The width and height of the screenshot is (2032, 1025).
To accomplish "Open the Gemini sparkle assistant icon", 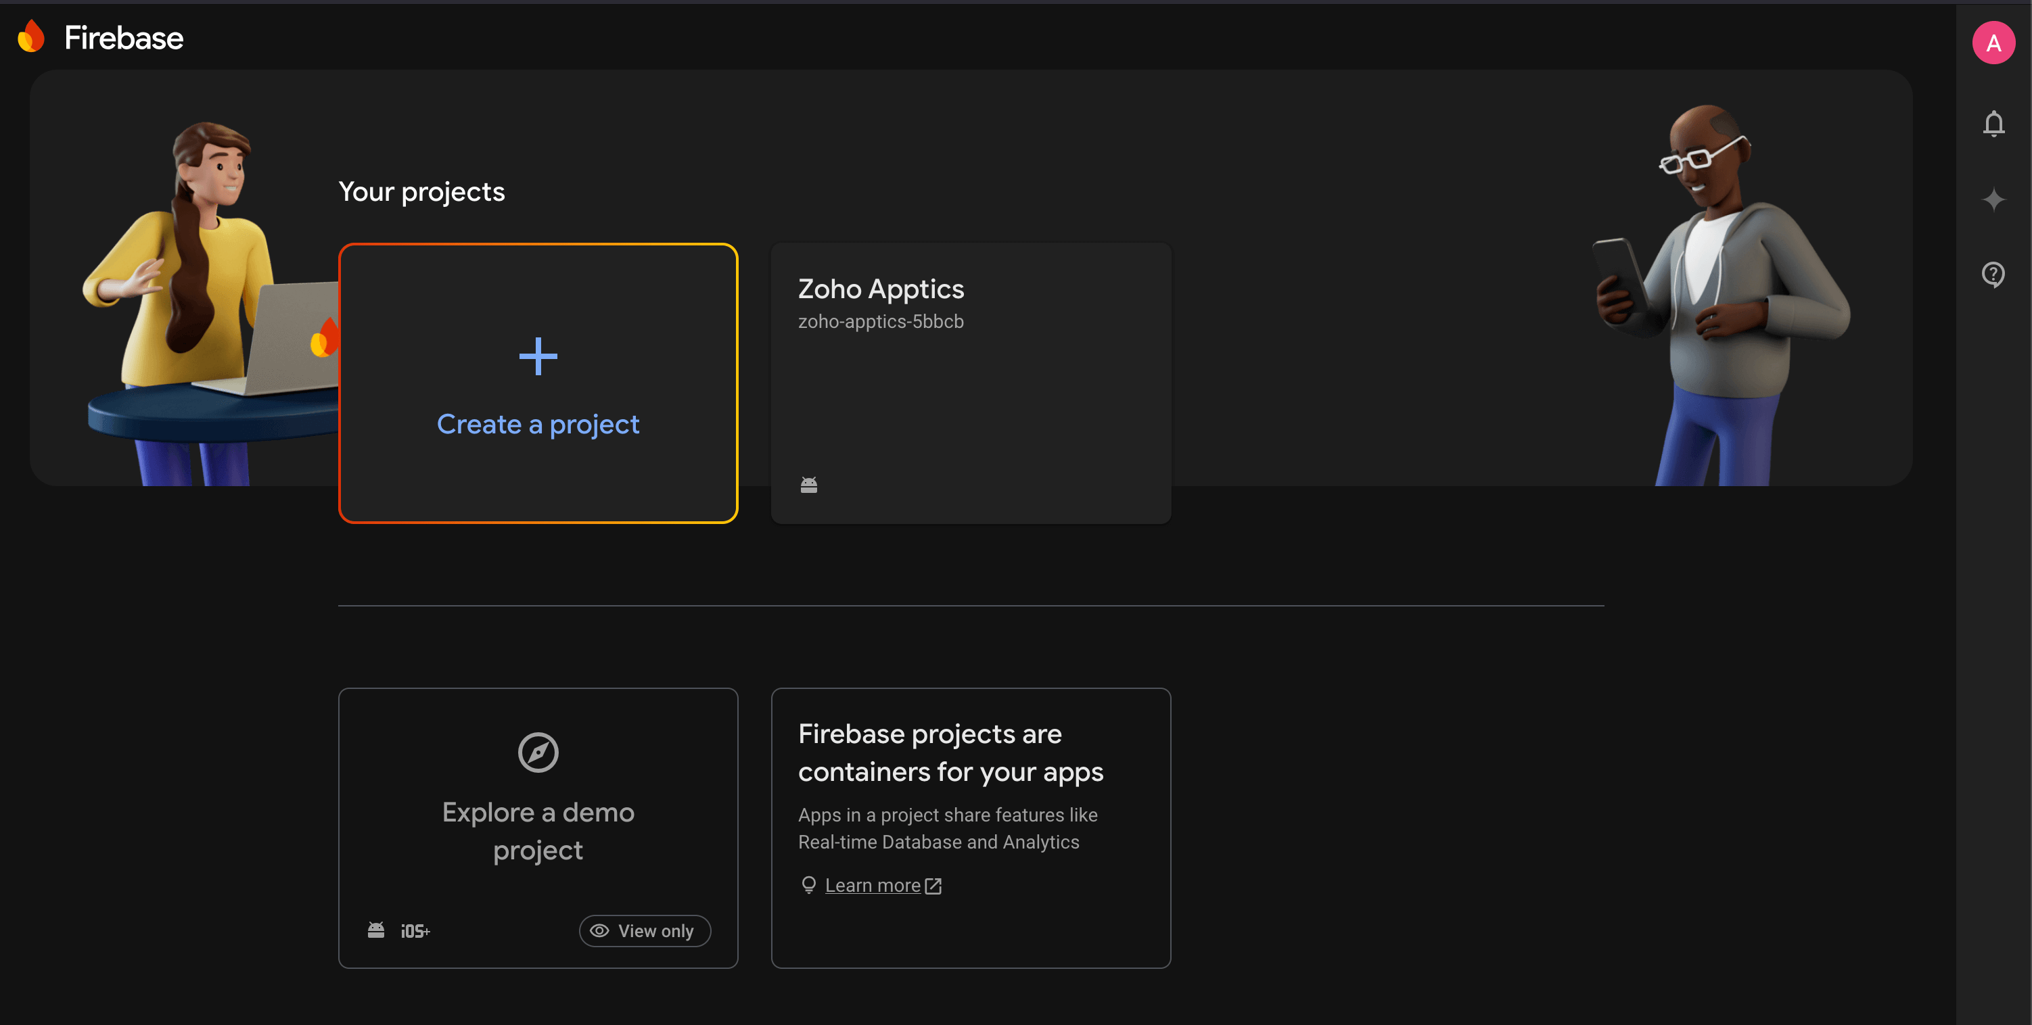I will (x=1993, y=199).
